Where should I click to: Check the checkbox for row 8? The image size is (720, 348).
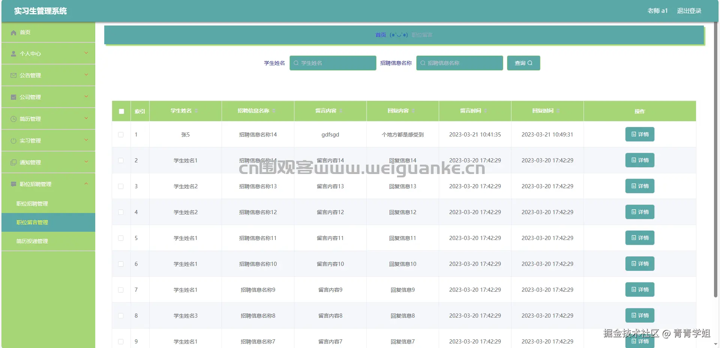click(x=121, y=316)
